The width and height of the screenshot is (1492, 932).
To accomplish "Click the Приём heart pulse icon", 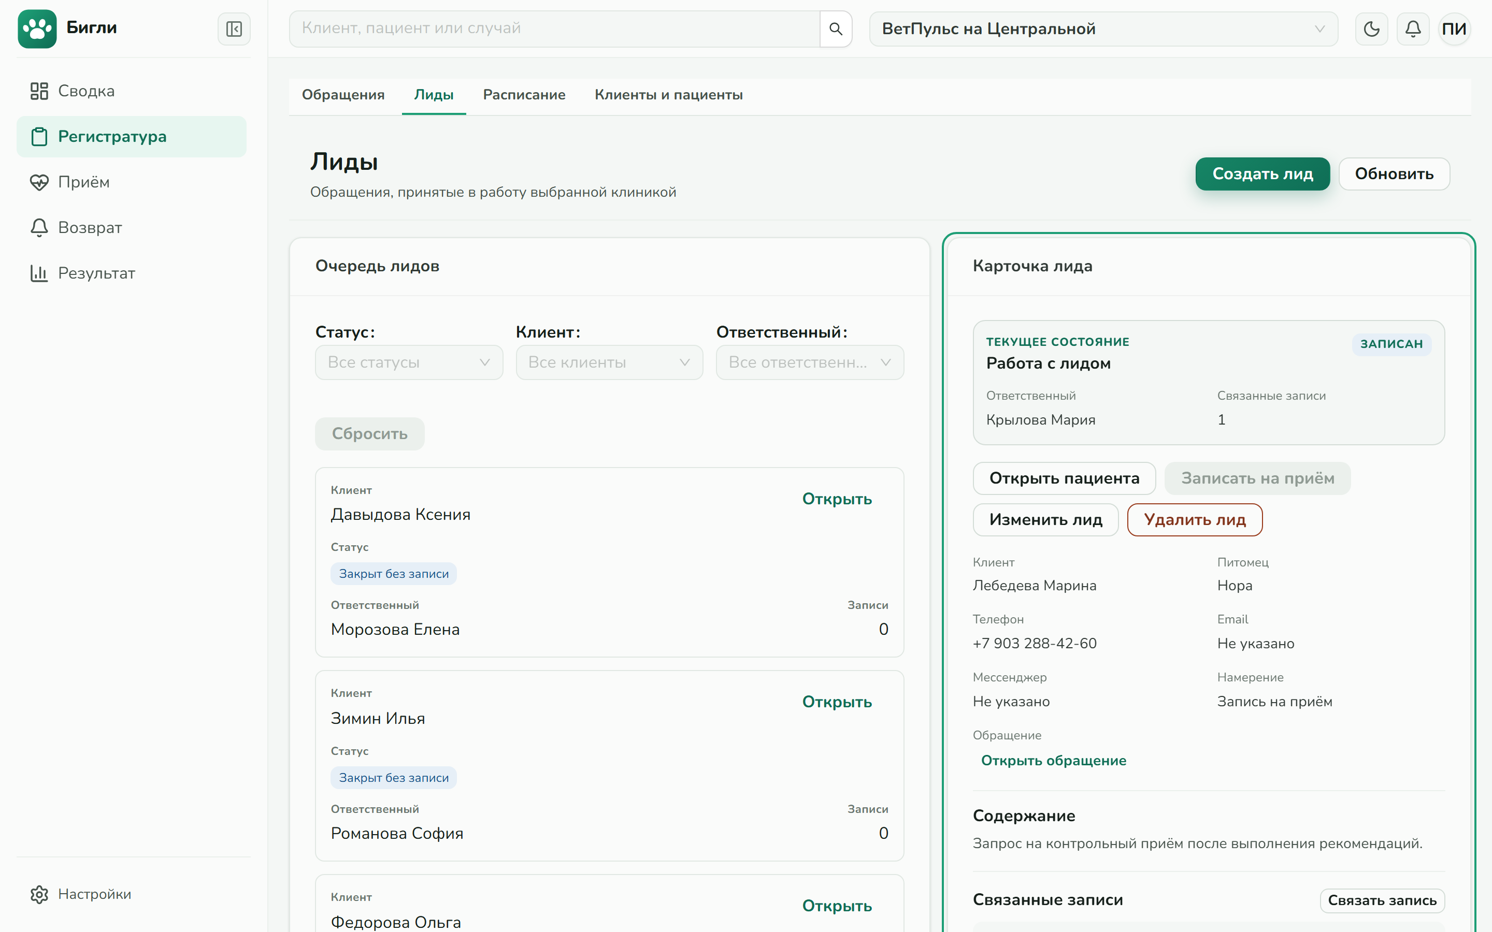I will pos(39,182).
